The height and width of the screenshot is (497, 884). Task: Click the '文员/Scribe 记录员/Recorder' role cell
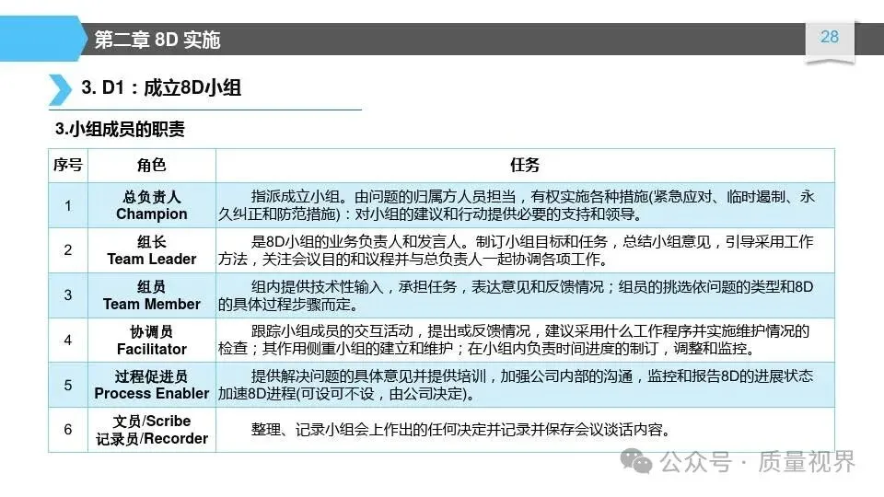(152, 430)
